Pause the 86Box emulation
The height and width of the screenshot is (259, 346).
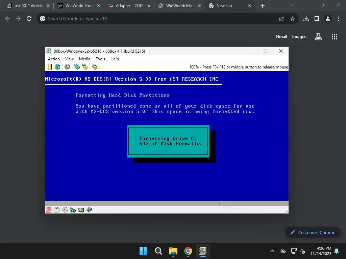click(x=50, y=67)
